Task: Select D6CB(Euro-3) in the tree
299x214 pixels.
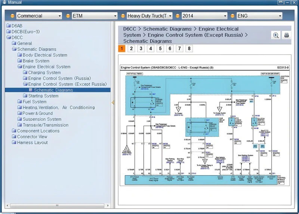Action: click(x=25, y=32)
